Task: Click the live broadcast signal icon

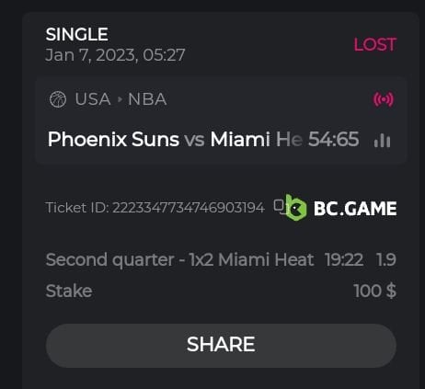Action: tap(384, 99)
